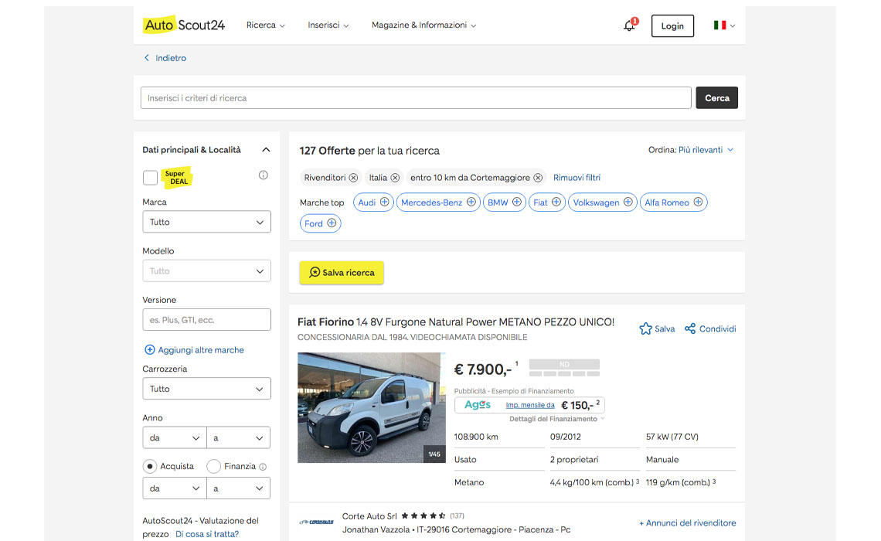Remove the Cortemaggiore distance filter chip
Screen dimensions: 881x541
538,178
